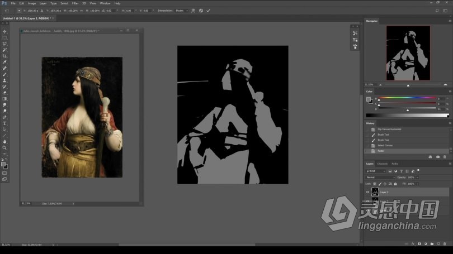
Task: Select the Healing Brush tool
Action: tap(4, 68)
